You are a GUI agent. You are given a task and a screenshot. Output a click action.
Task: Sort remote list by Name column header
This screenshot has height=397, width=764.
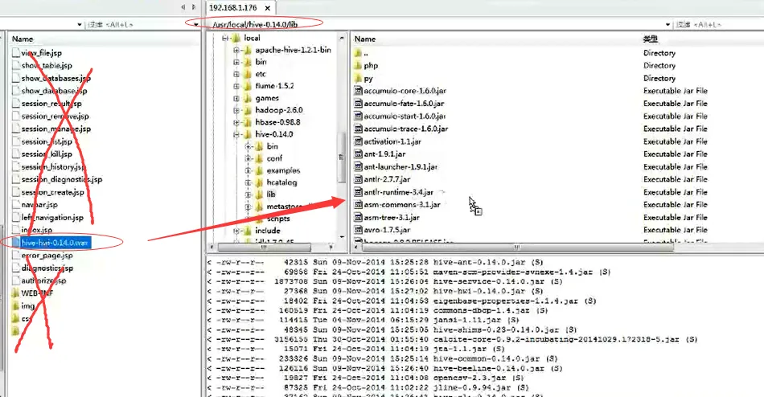coord(365,39)
